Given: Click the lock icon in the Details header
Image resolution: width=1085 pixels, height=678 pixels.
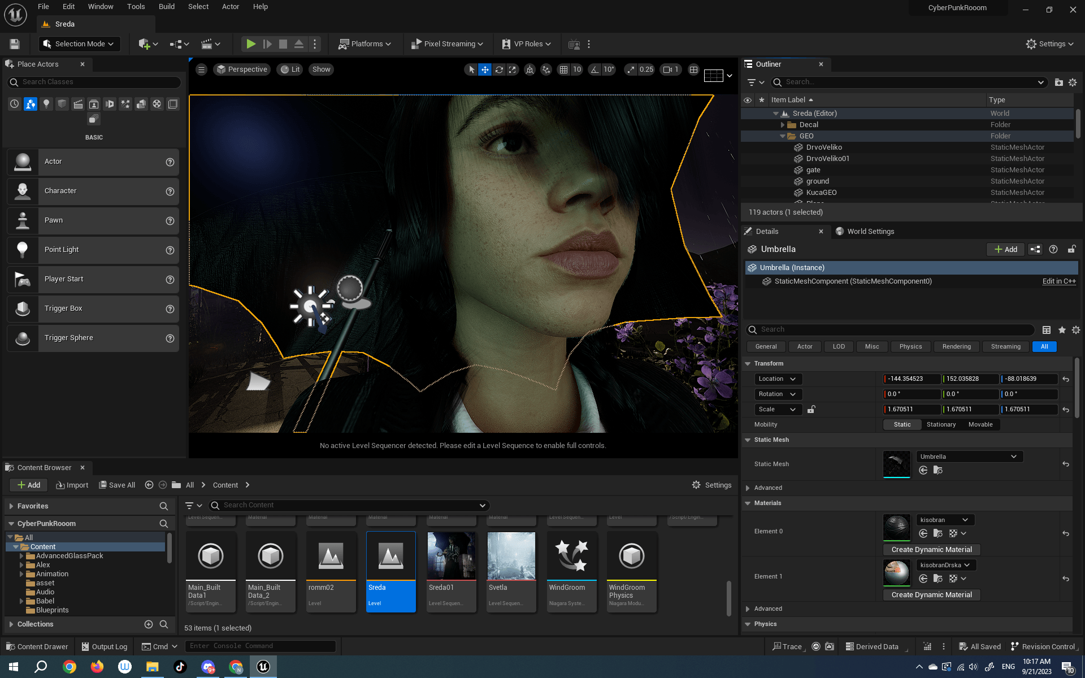Looking at the screenshot, I should coord(1071,249).
